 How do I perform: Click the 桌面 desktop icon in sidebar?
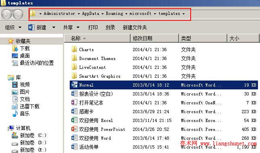[15, 56]
